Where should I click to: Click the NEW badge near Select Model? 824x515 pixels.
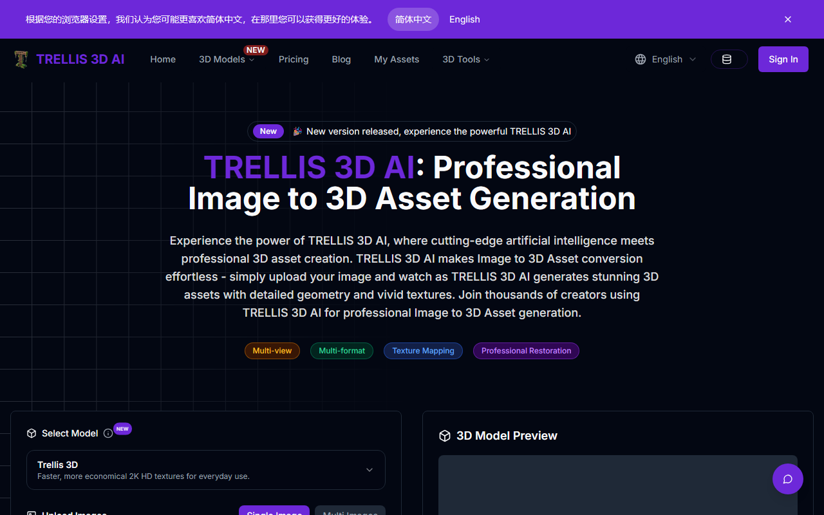click(122, 429)
